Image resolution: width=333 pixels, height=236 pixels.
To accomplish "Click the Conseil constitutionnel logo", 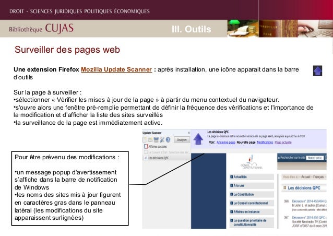I will click(x=252, y=162).
